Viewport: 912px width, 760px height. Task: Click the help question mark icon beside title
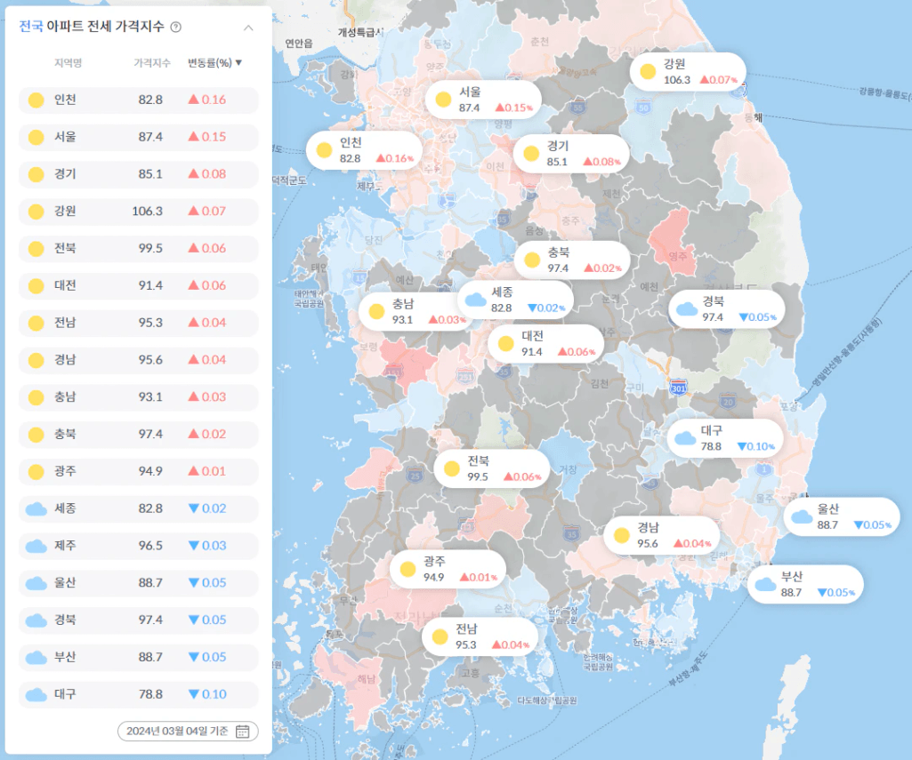175,27
